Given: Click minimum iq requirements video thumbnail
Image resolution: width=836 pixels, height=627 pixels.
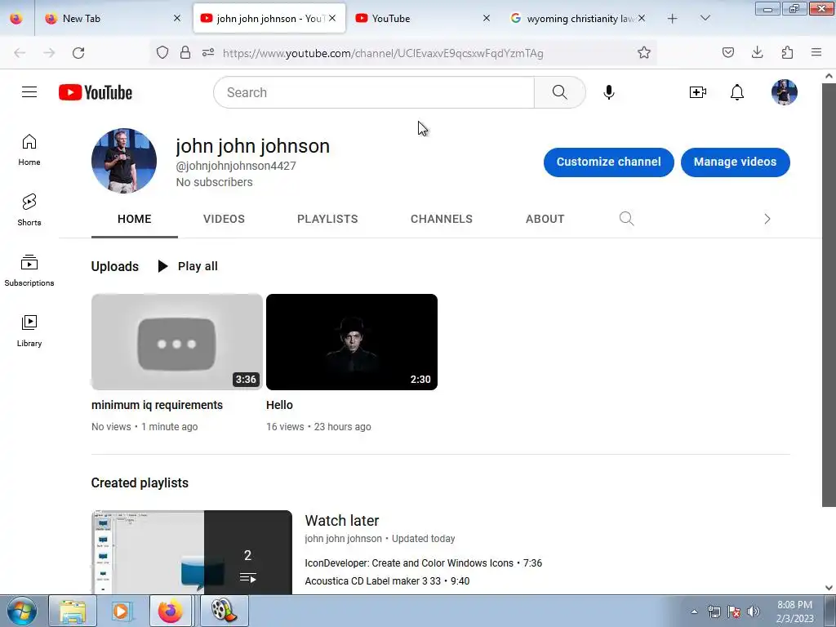Looking at the screenshot, I should pos(177,342).
